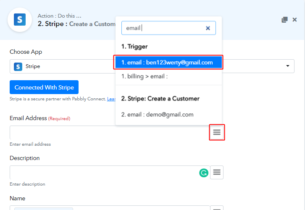Click the Stripe icon in Choose App field
Viewport: 305px width, 210px height.
18,67
